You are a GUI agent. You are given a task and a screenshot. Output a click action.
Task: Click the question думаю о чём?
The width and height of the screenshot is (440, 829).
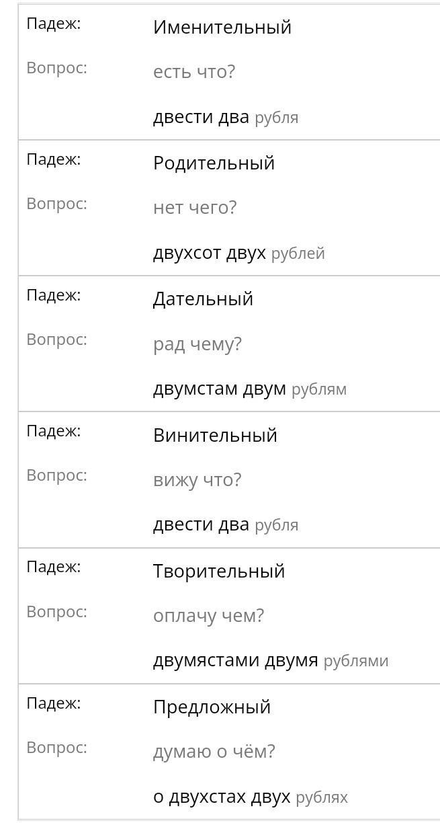coord(214,752)
